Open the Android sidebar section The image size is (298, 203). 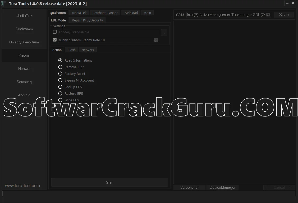tap(24, 95)
